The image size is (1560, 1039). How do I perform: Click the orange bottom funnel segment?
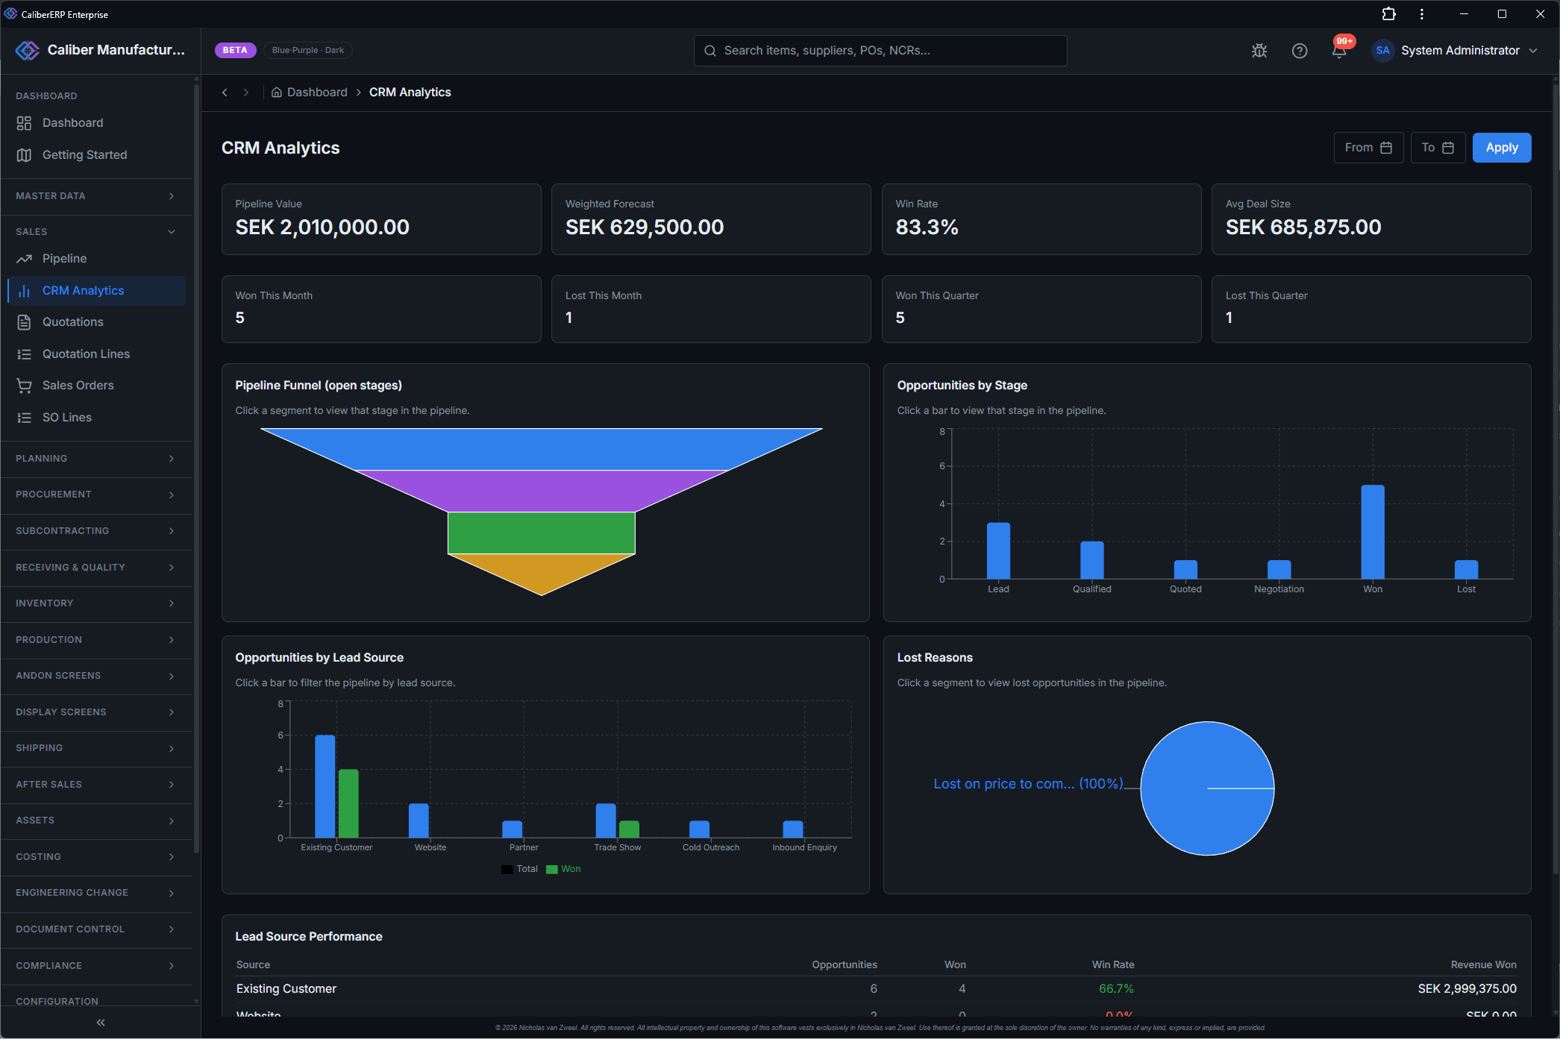[x=541, y=569]
